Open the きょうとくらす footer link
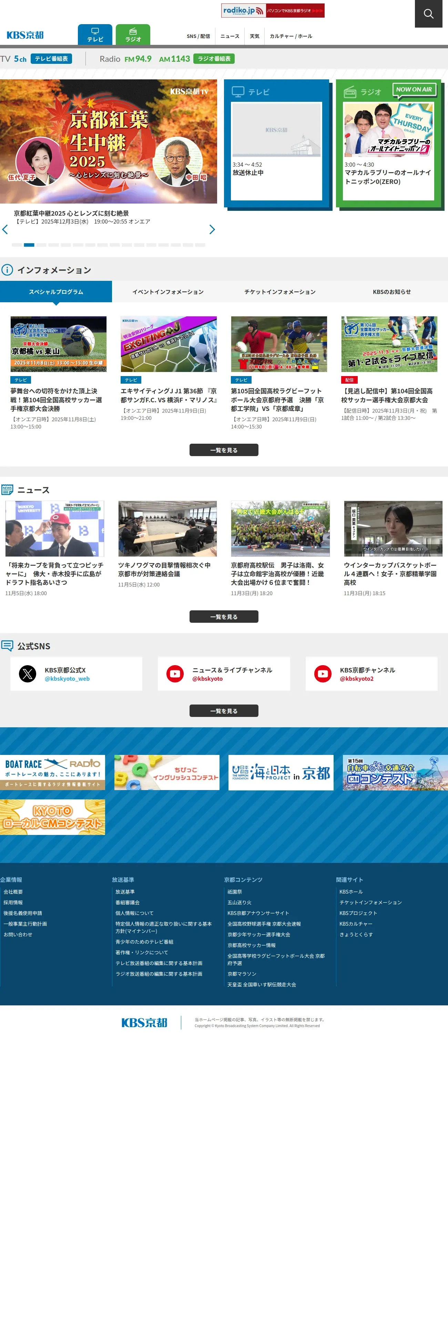This screenshot has height=1329, width=448. click(x=356, y=935)
